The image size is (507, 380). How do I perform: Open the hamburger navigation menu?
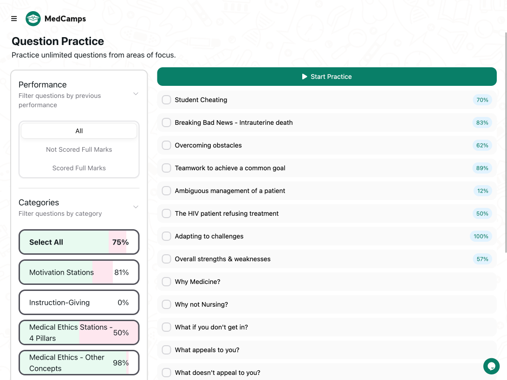pyautogui.click(x=14, y=19)
